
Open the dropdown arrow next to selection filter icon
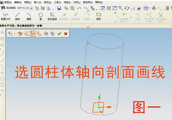click(x=97, y=10)
